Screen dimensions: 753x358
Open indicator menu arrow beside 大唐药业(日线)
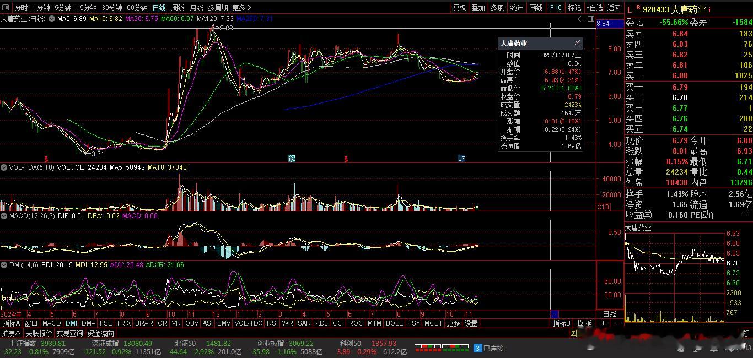click(52, 18)
